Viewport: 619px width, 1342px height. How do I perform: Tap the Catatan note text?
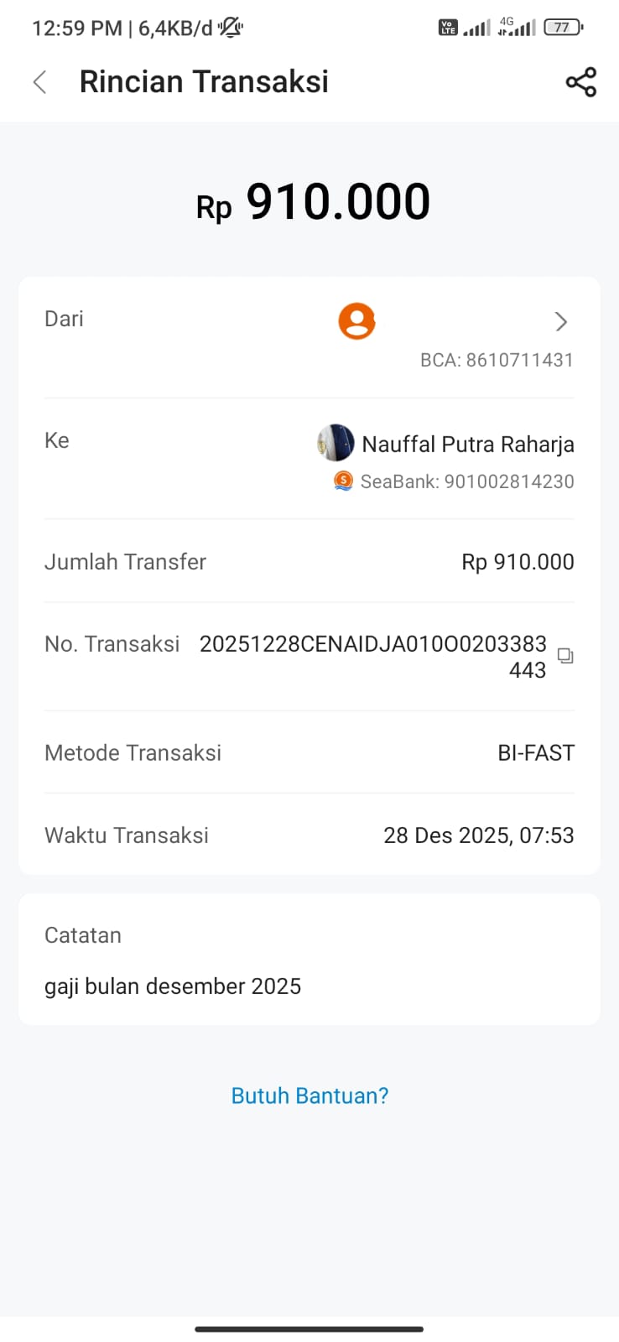[173, 986]
